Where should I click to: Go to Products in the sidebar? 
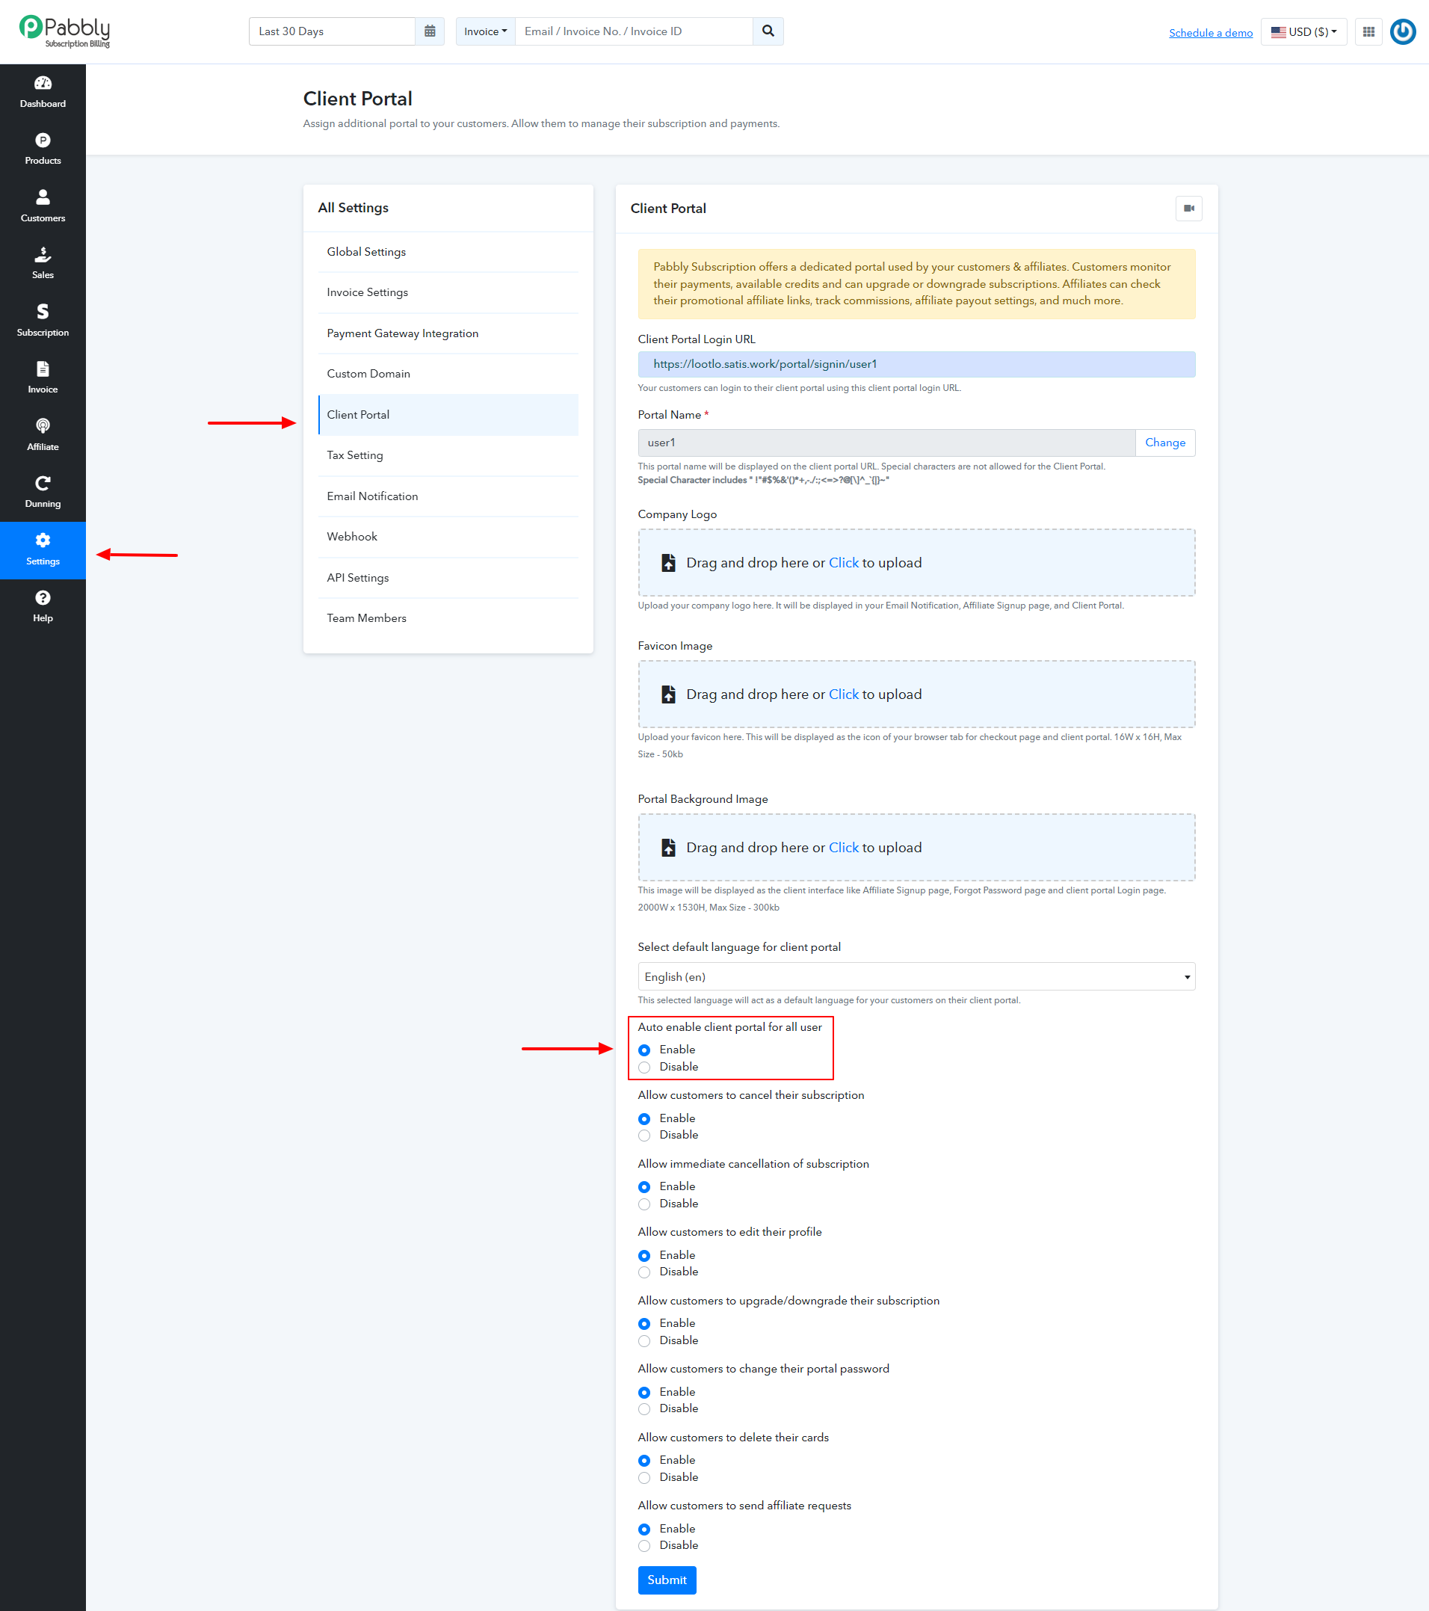43,149
